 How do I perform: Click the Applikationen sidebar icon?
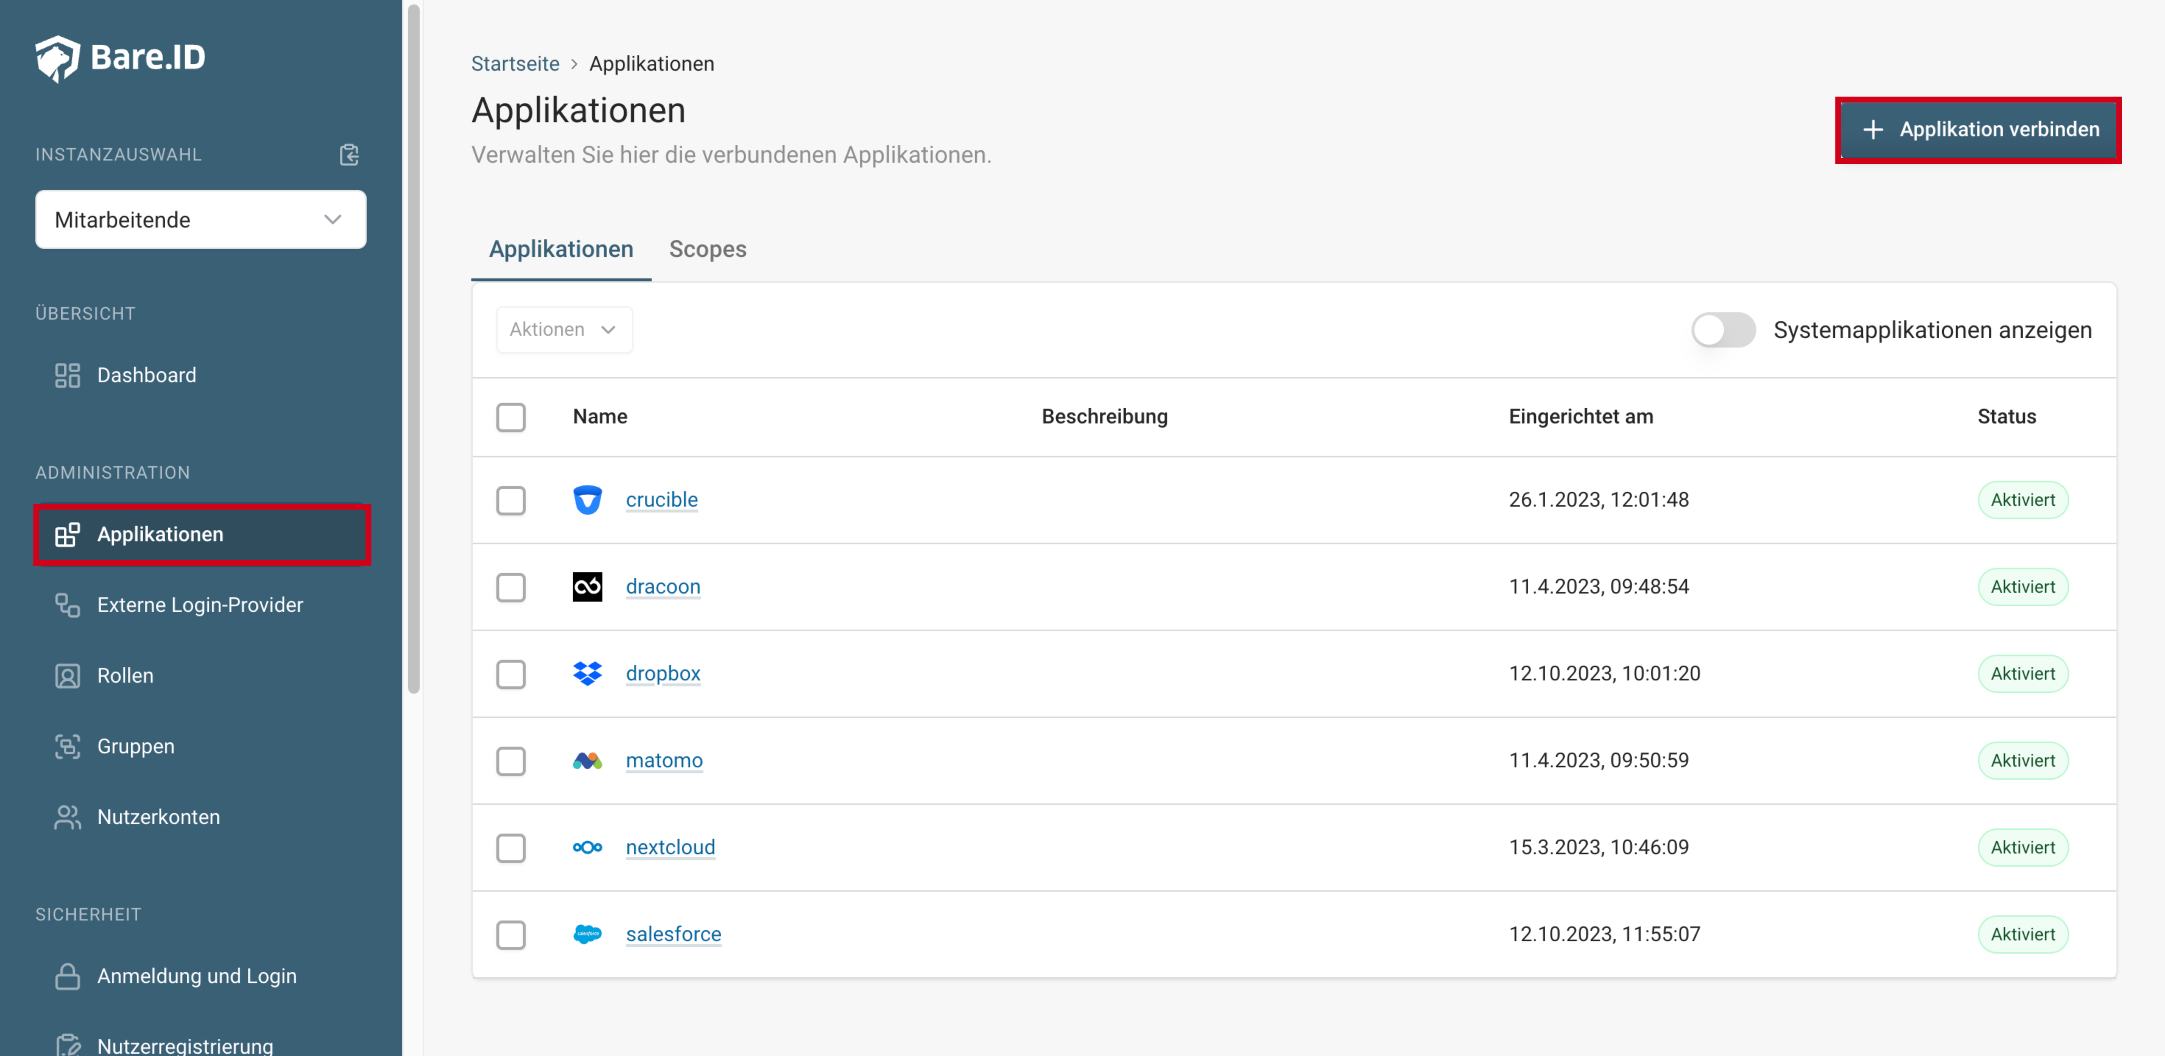click(x=67, y=535)
